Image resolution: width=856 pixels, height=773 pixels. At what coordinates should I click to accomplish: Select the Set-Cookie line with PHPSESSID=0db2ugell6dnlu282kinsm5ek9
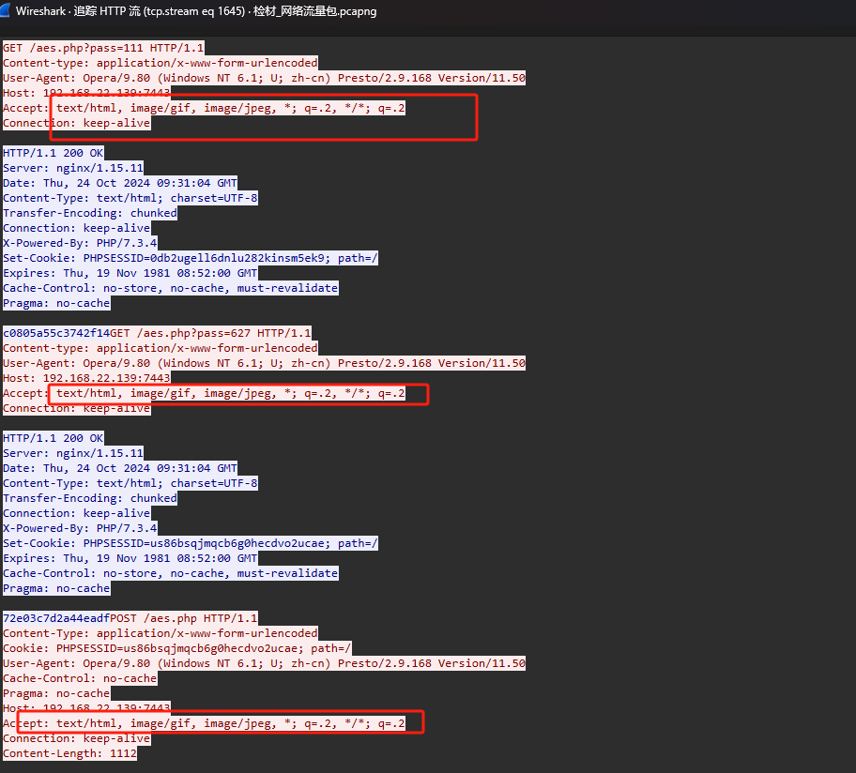pyautogui.click(x=191, y=258)
